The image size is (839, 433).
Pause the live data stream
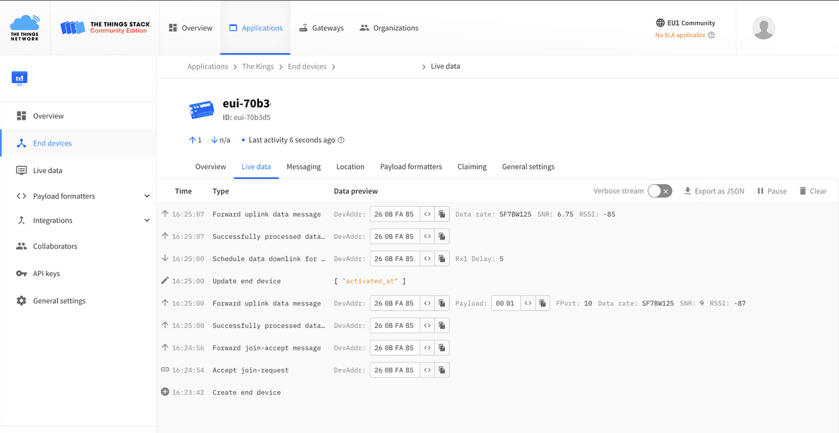click(771, 191)
